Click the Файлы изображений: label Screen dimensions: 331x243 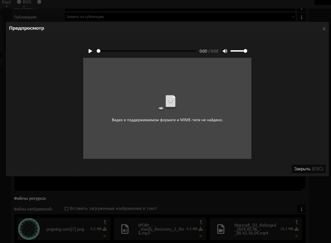[x=33, y=209]
